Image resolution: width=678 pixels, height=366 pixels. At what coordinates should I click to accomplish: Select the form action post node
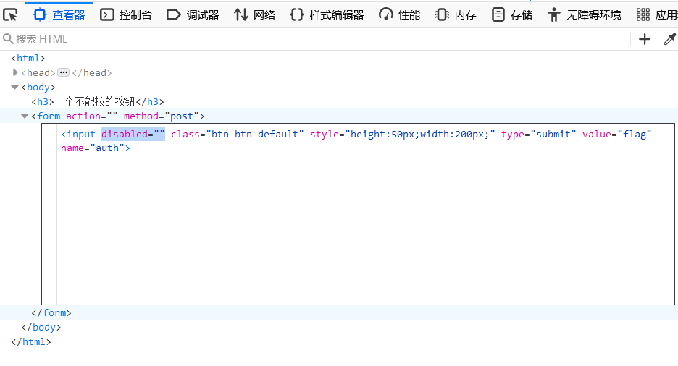[118, 116]
